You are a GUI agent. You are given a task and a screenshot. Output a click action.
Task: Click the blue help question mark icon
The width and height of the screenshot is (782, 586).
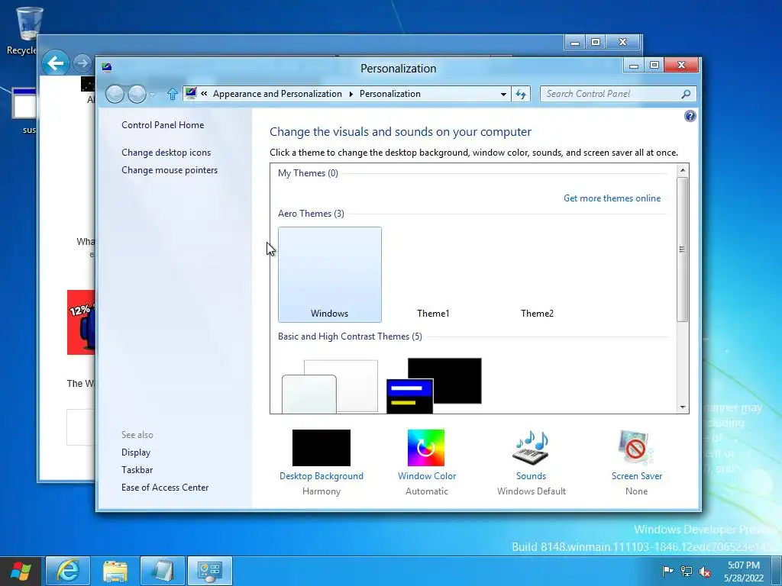[690, 116]
